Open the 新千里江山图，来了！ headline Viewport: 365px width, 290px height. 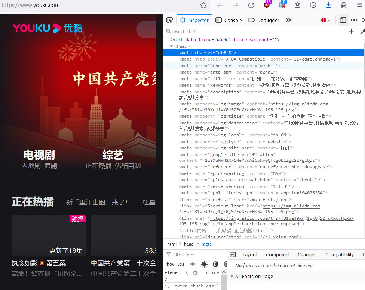[97, 202]
